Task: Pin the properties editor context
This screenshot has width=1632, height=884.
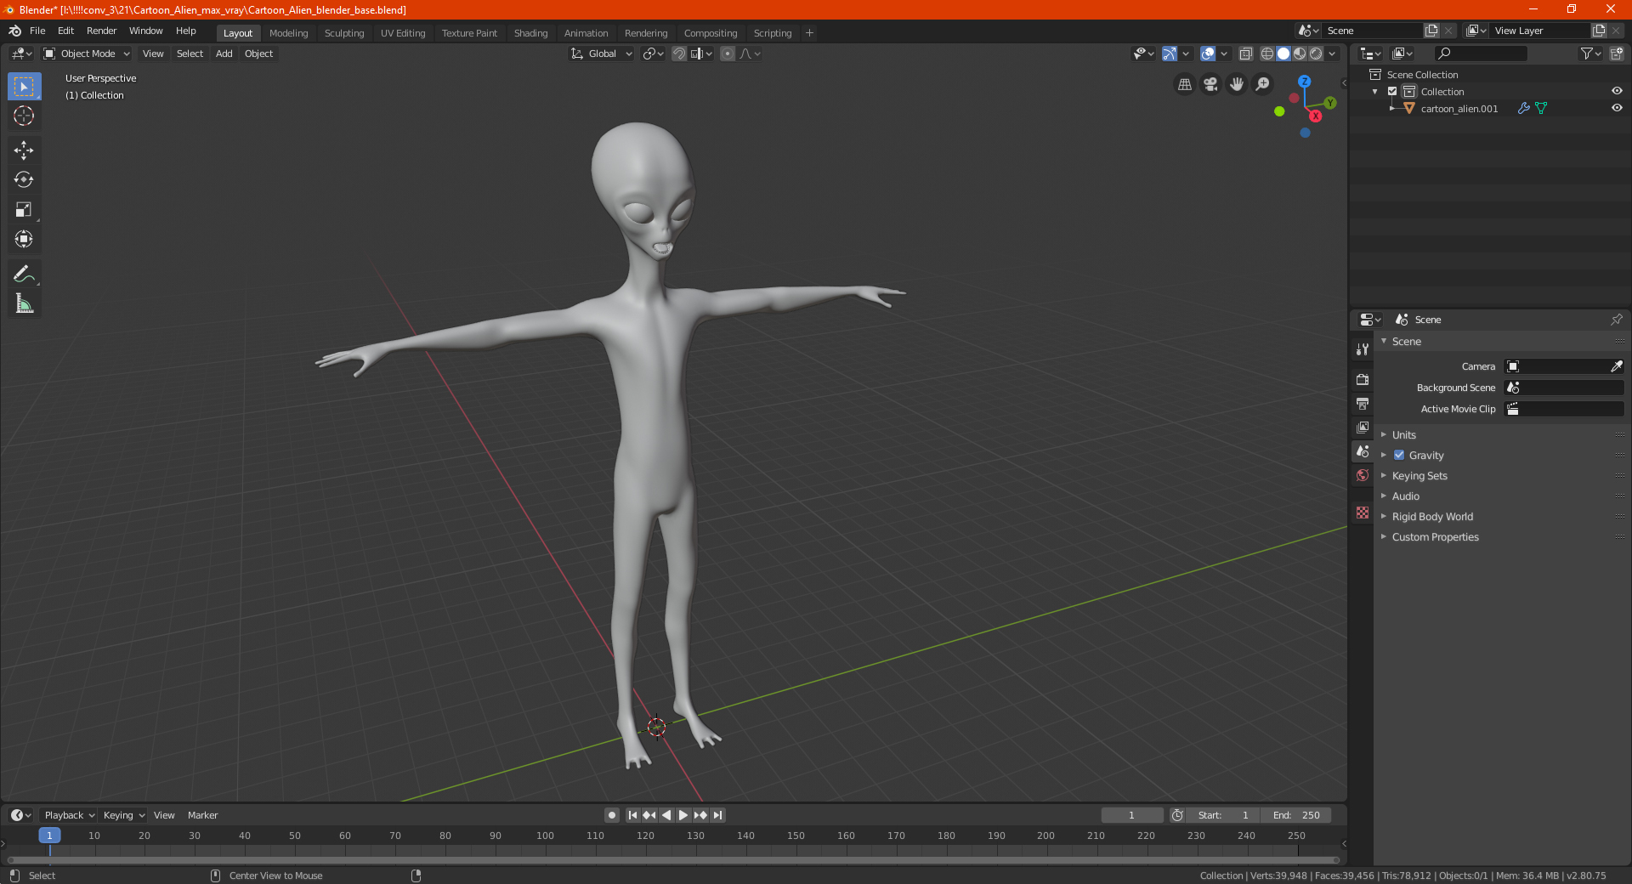Action: (1616, 320)
